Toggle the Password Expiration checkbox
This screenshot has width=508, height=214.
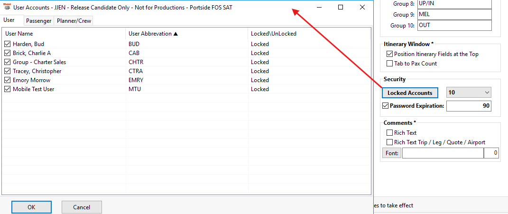(x=386, y=106)
